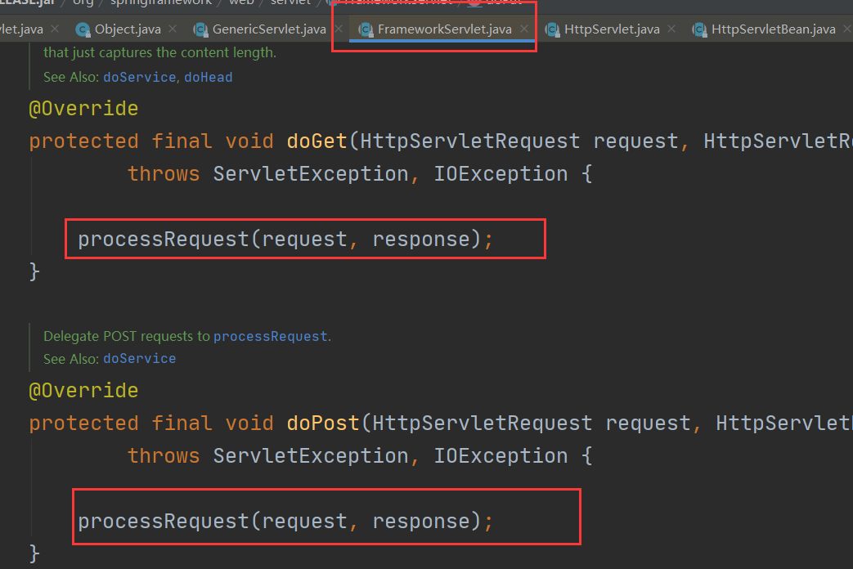The height and width of the screenshot is (569, 853).
Task: Open the HttpServletBean.java tab
Action: tap(773, 29)
